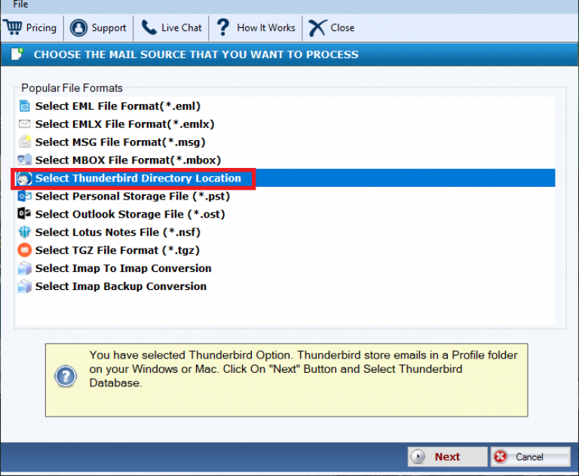
Task: Select MBOX File Format(*.mbox) option
Action: coord(128,160)
